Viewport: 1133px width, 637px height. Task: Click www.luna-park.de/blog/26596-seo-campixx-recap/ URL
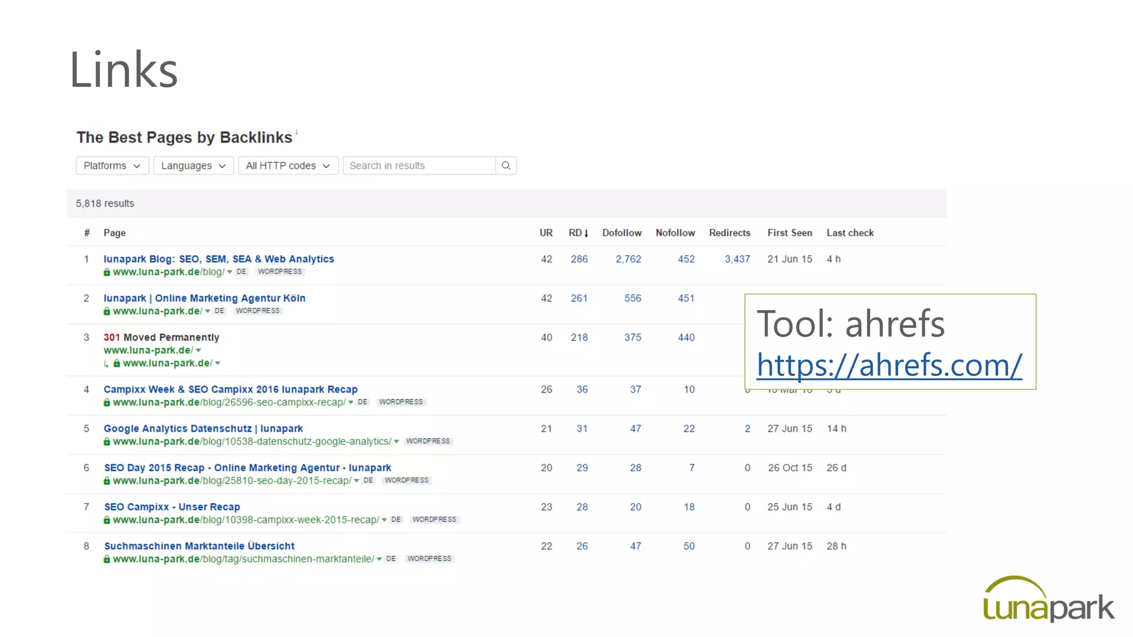[x=229, y=403]
